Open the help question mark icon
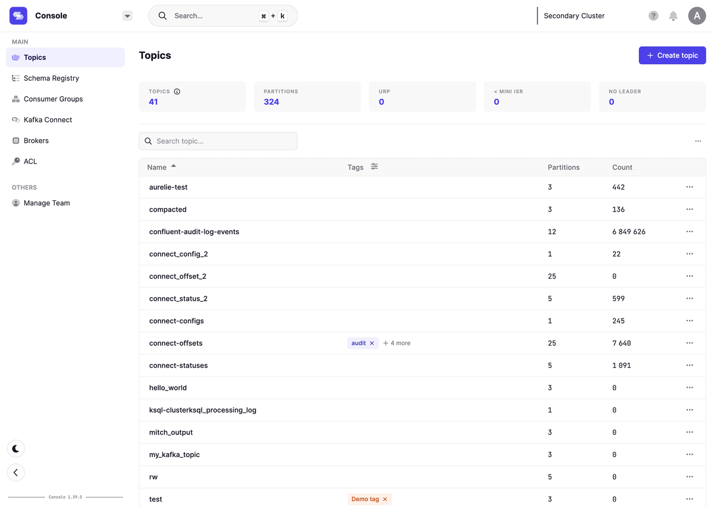Screen dimensions: 714x507 click(x=653, y=16)
